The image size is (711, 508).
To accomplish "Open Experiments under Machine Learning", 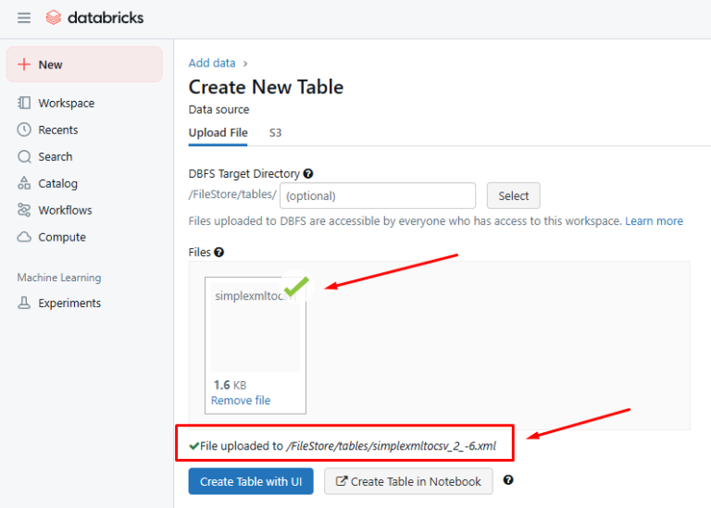I will (x=69, y=303).
